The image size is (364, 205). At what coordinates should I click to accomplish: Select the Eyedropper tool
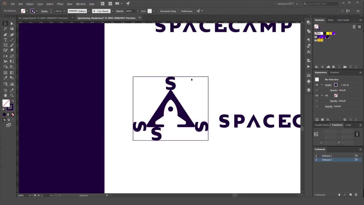[5, 78]
